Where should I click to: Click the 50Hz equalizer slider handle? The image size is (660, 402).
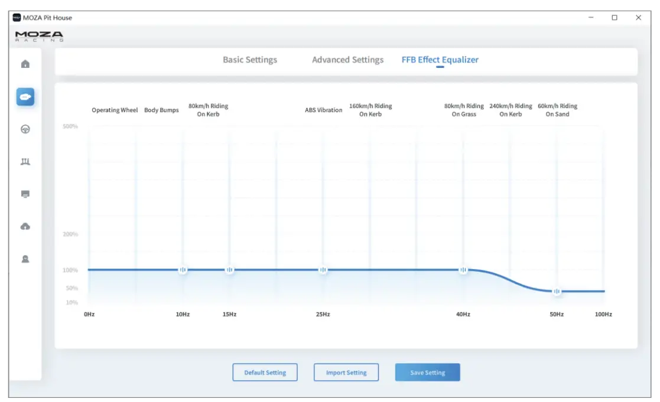coord(557,291)
